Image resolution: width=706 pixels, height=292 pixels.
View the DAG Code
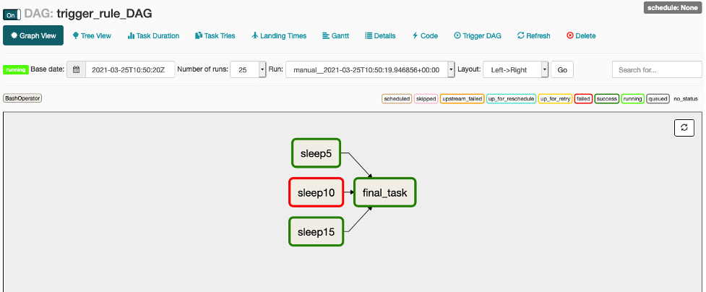click(425, 35)
